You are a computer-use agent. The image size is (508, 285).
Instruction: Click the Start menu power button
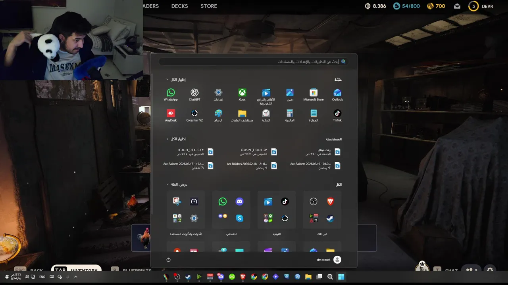click(x=168, y=260)
